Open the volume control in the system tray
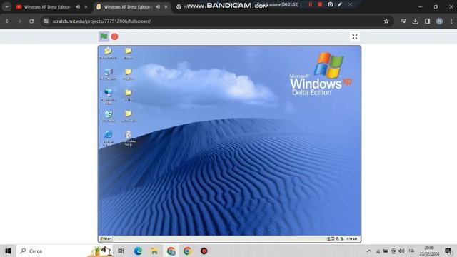Viewport: 457px width, 257px height. pos(401,251)
